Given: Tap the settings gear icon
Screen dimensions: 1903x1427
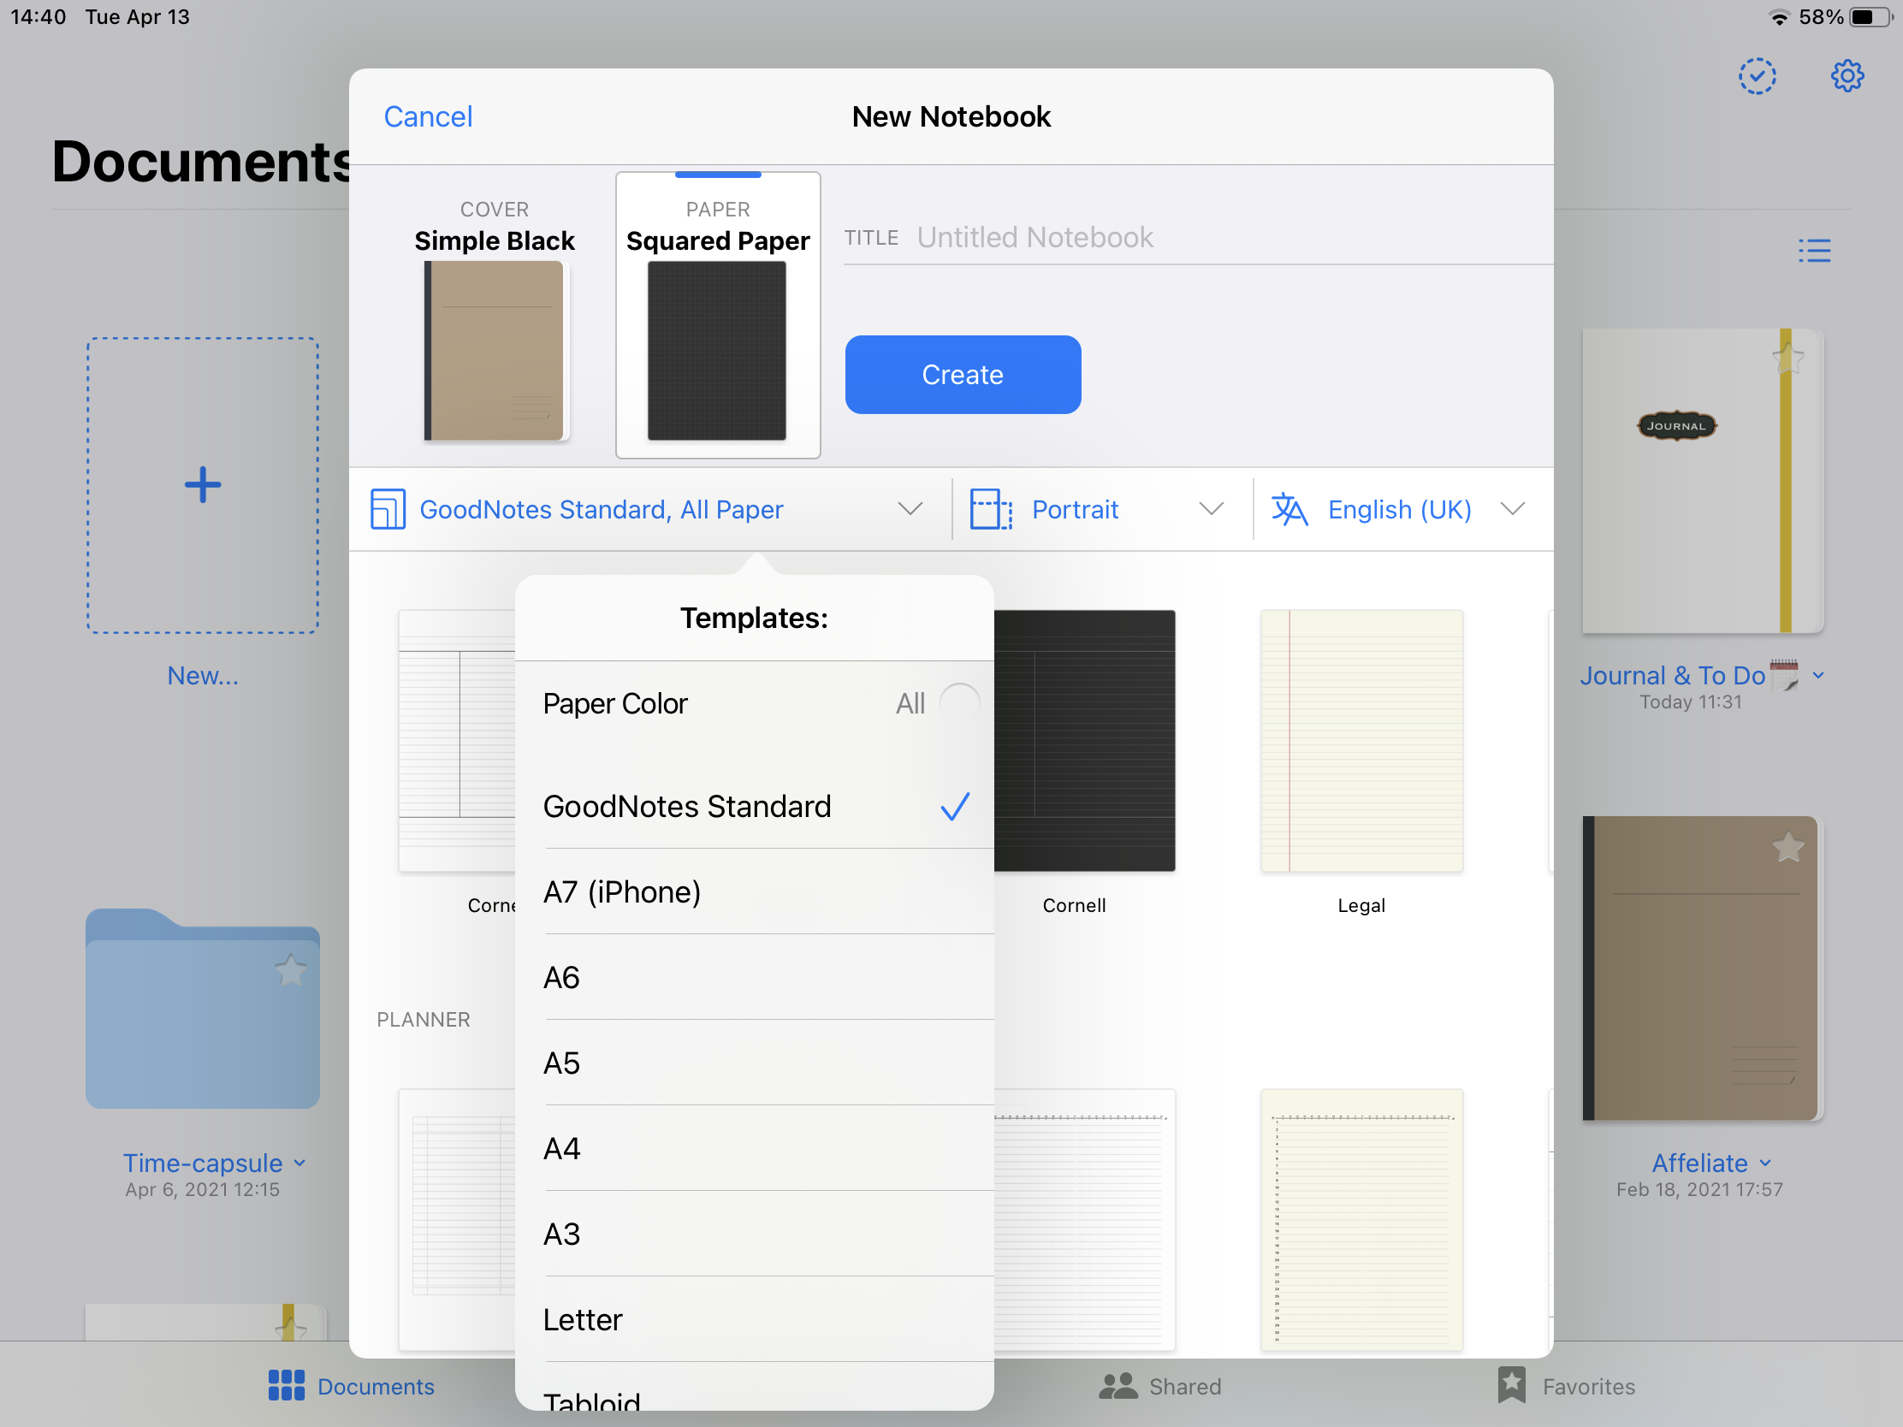Looking at the screenshot, I should click(1847, 76).
